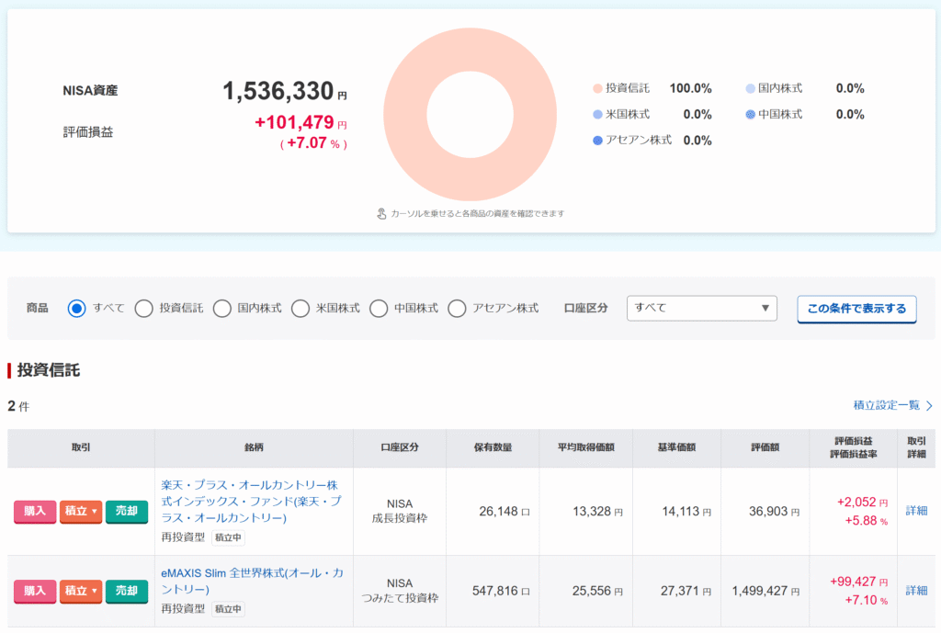
Task: Click the +99,427 円 gain value
Action: click(859, 582)
